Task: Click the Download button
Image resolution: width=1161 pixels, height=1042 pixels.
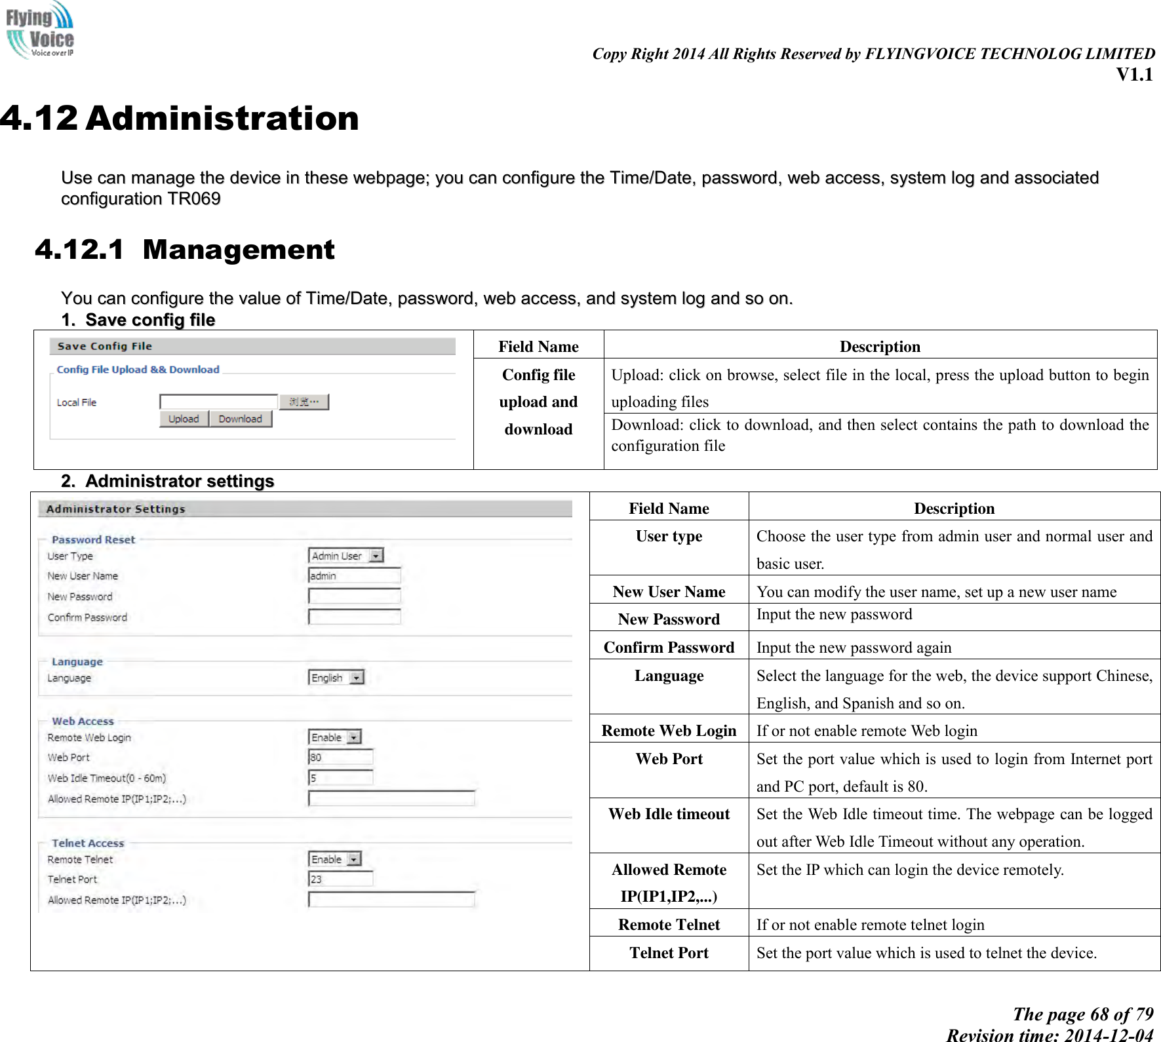Action: coord(240,419)
